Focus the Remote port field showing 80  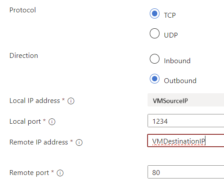(x=186, y=172)
